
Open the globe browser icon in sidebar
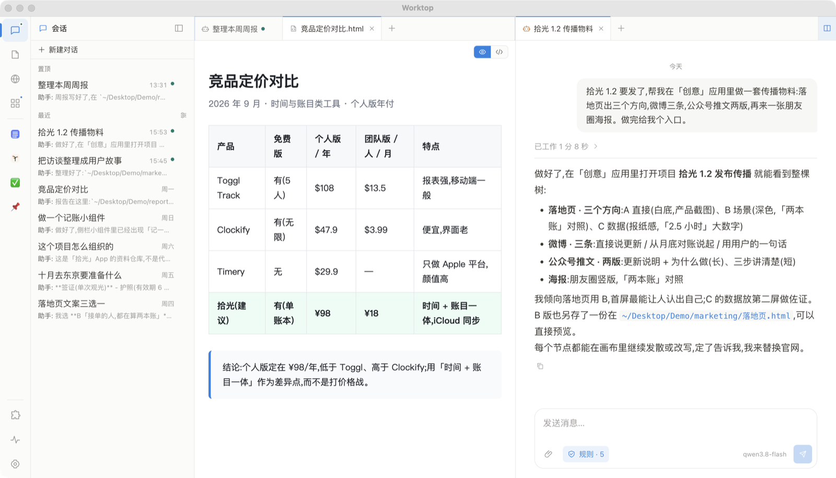point(15,79)
